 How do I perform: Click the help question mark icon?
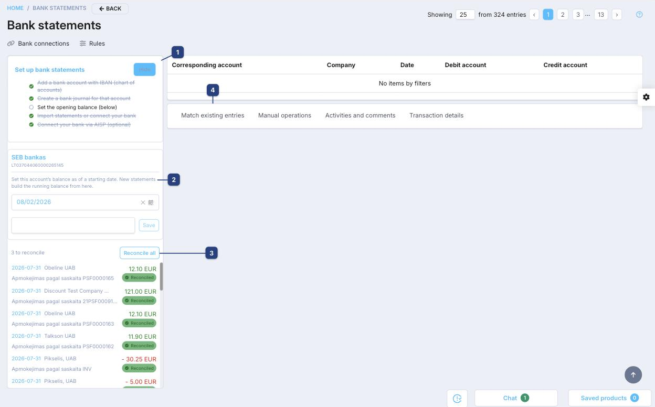(x=639, y=15)
